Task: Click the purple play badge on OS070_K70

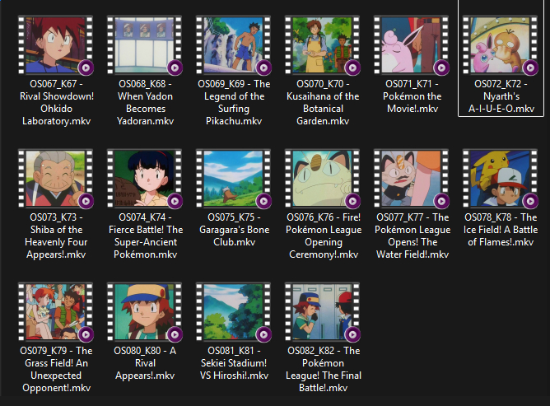Action: coord(352,68)
